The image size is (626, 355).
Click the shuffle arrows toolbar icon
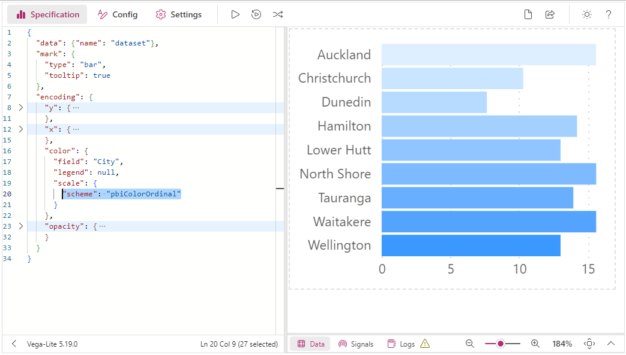click(278, 15)
